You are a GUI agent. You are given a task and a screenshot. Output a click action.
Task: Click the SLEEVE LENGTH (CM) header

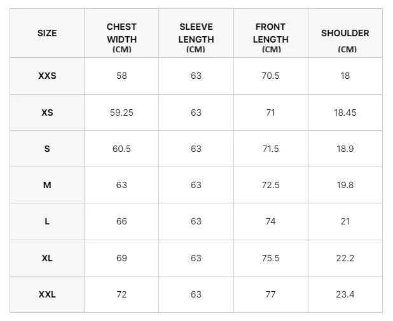coord(196,38)
